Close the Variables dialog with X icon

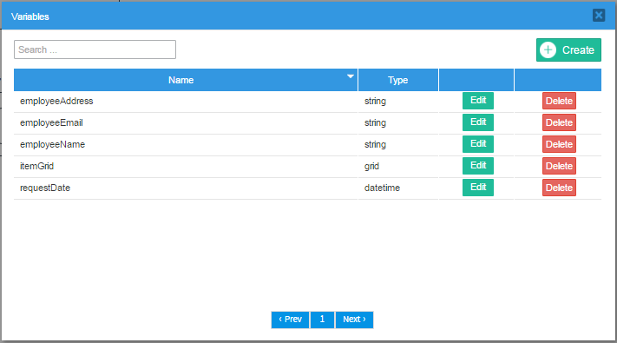pyautogui.click(x=599, y=16)
